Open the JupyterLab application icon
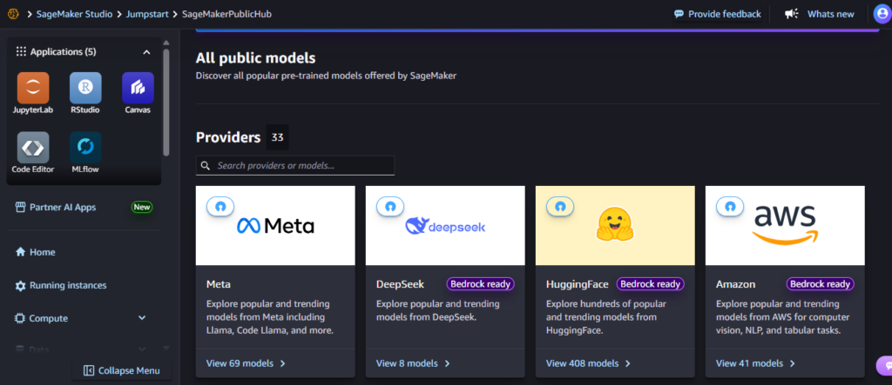Image resolution: width=892 pixels, height=385 pixels. tap(33, 88)
